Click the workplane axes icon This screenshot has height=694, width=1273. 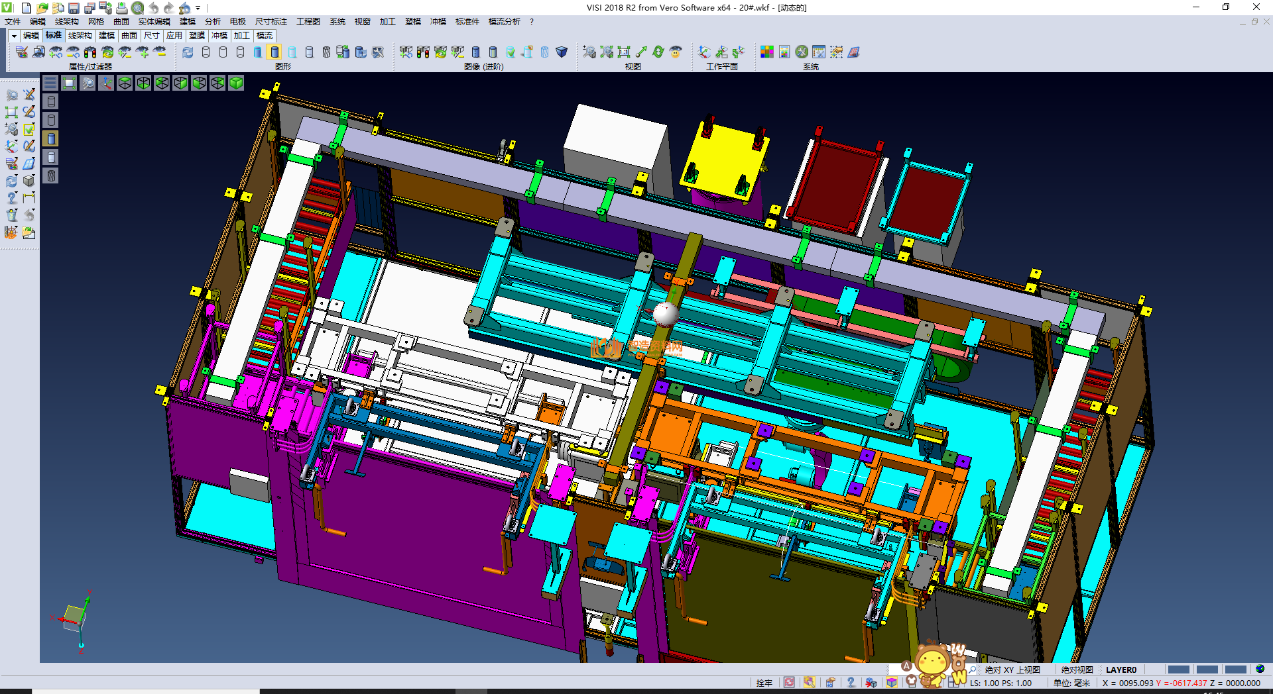click(704, 52)
